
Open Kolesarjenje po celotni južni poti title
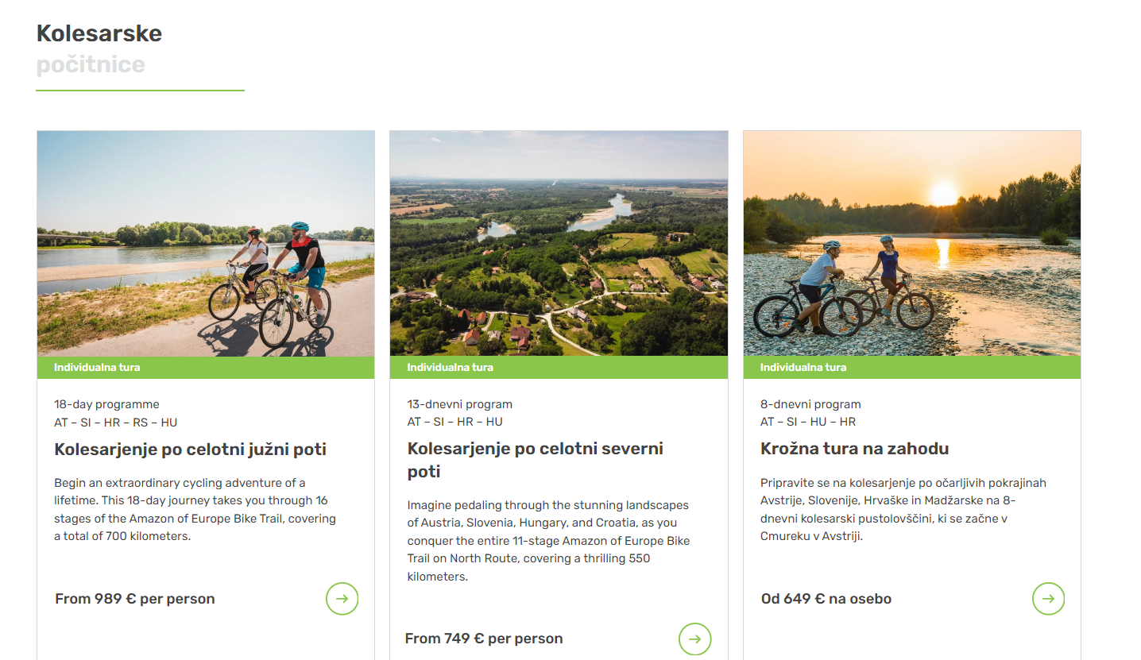click(x=191, y=450)
